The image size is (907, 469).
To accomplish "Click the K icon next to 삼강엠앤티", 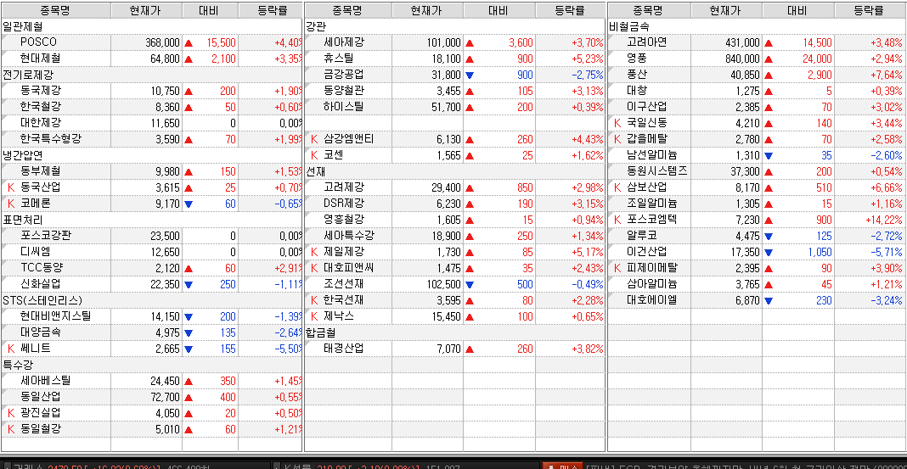I will pyautogui.click(x=314, y=138).
